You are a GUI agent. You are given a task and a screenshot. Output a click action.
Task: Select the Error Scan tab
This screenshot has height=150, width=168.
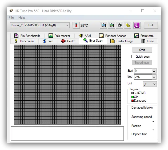pos(93,41)
